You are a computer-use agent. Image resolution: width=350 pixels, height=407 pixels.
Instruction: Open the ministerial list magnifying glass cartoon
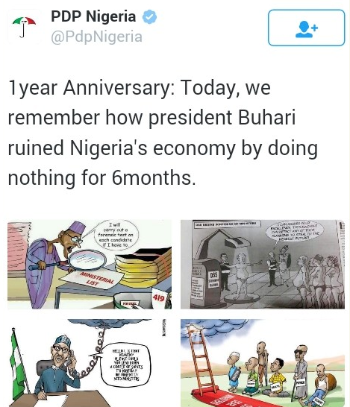pos(90,264)
